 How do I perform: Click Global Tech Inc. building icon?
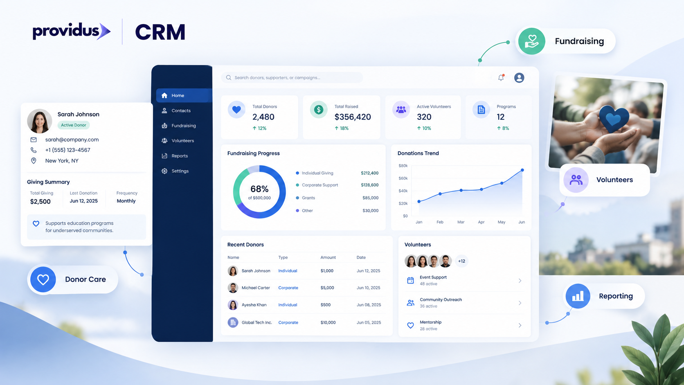point(233,322)
